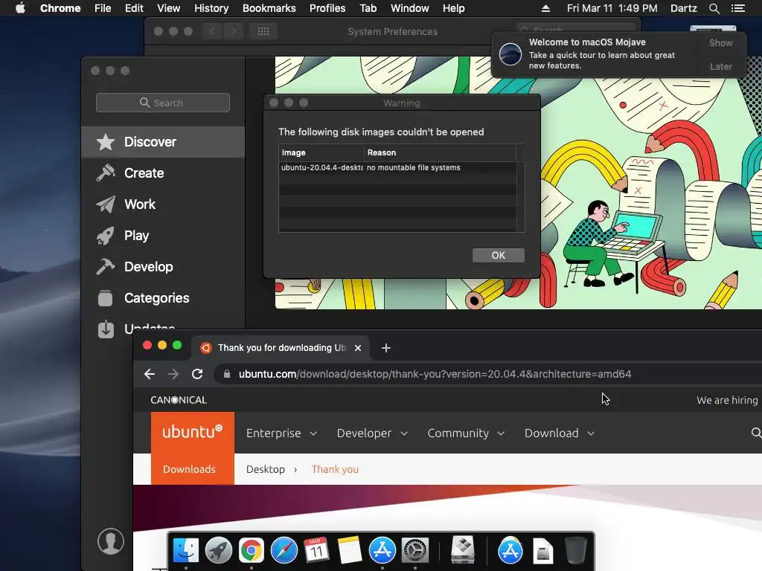This screenshot has height=571, width=762.
Task: Click the Mojave notification icon
Action: [510, 54]
